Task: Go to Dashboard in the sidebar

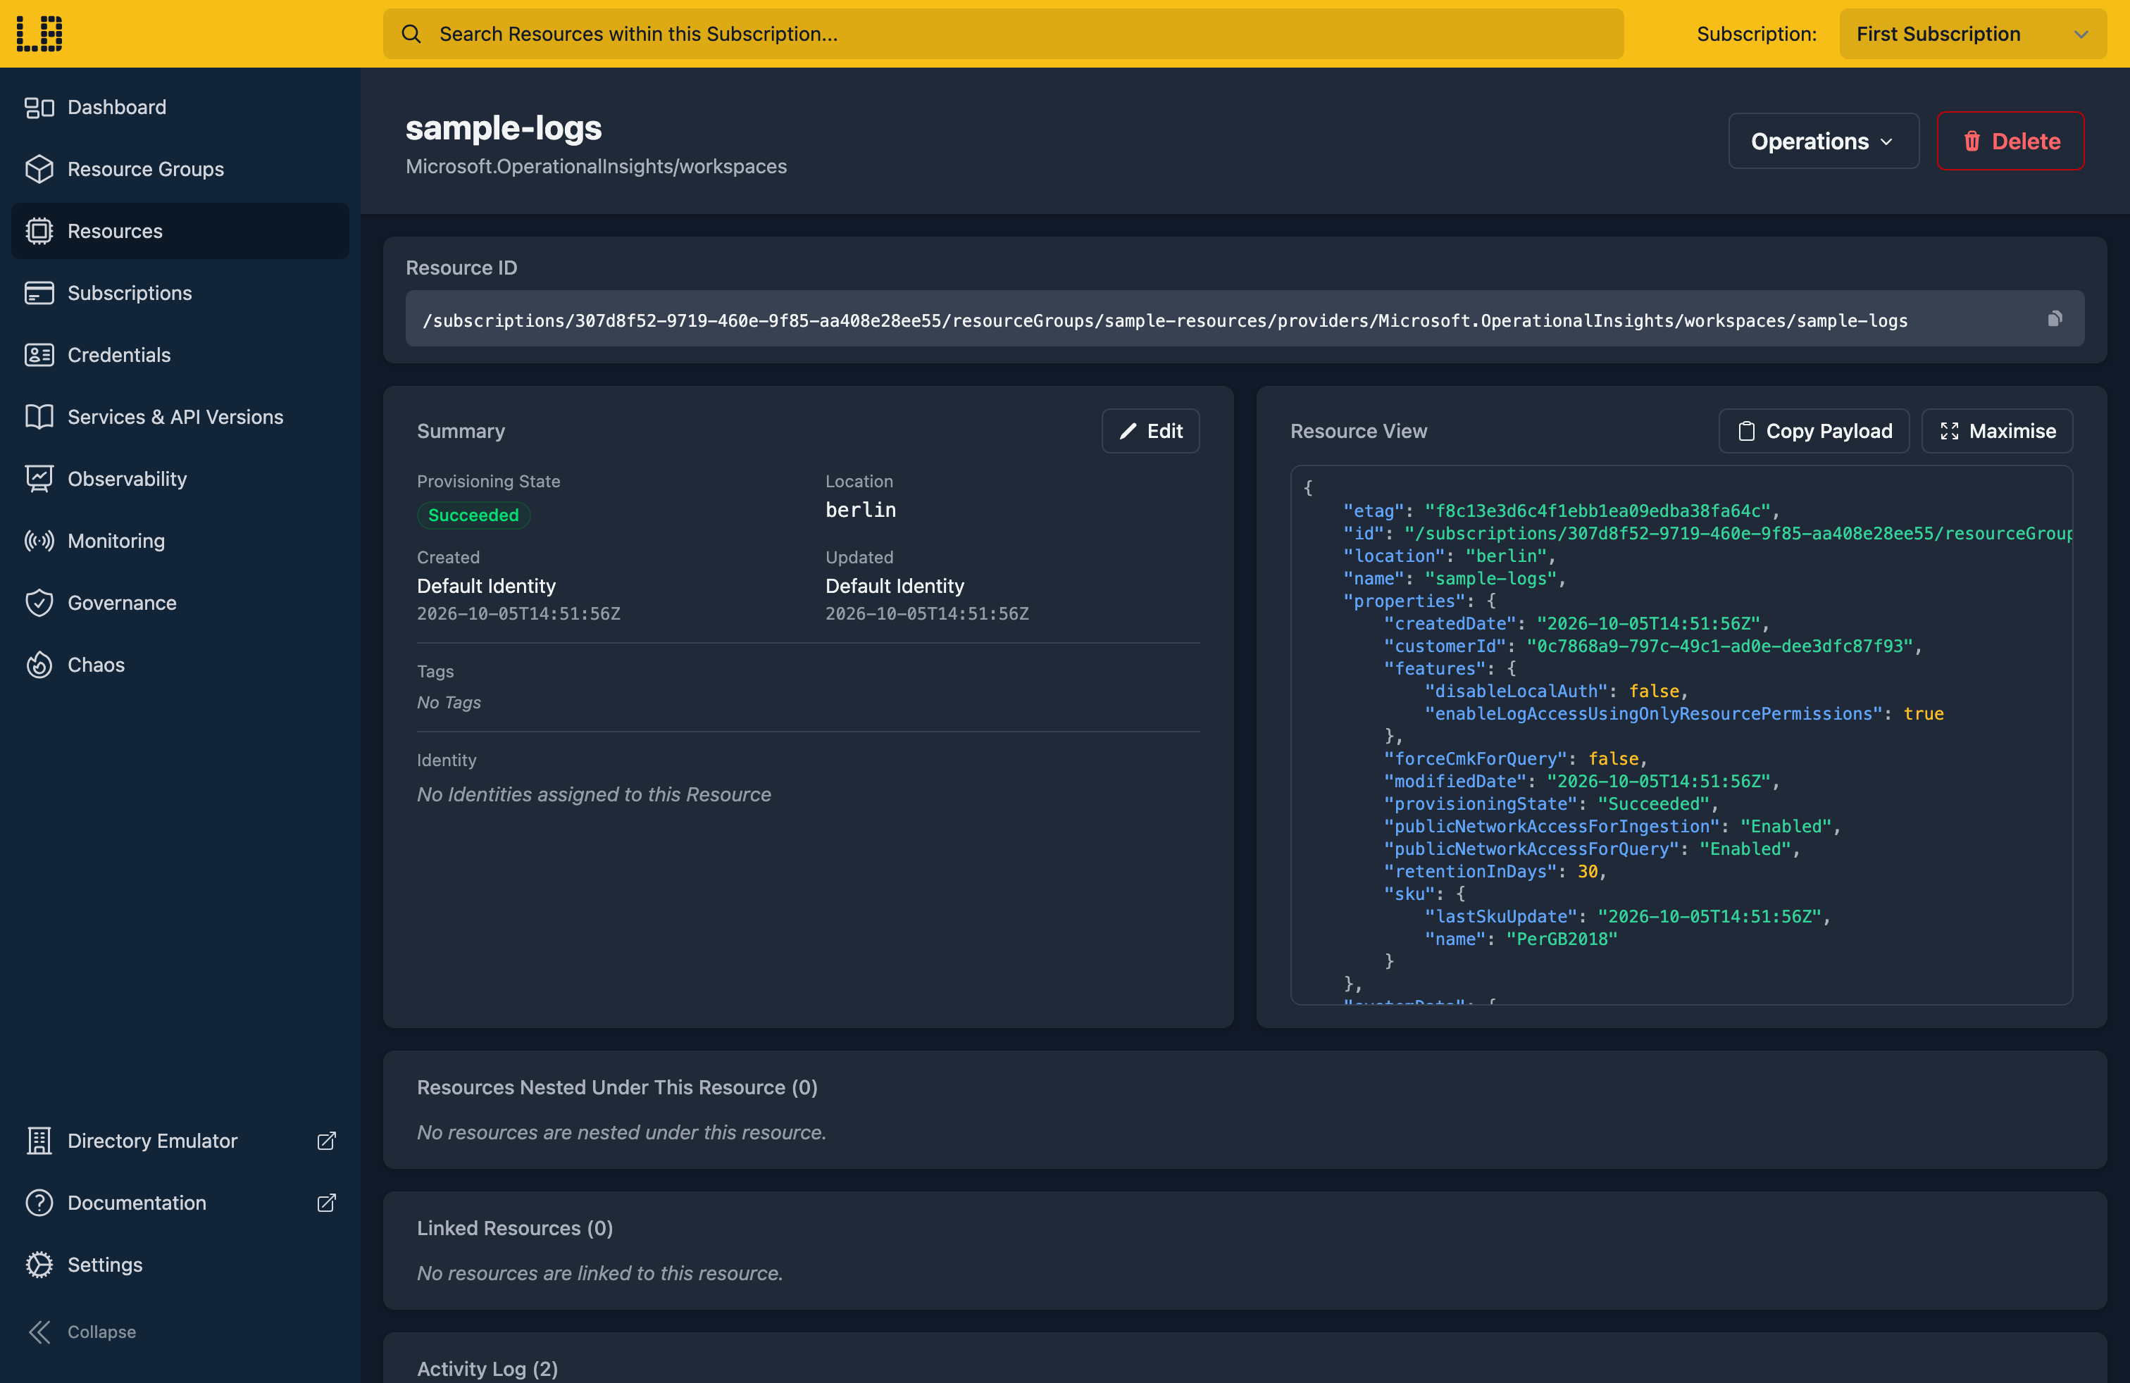Action: (180, 107)
